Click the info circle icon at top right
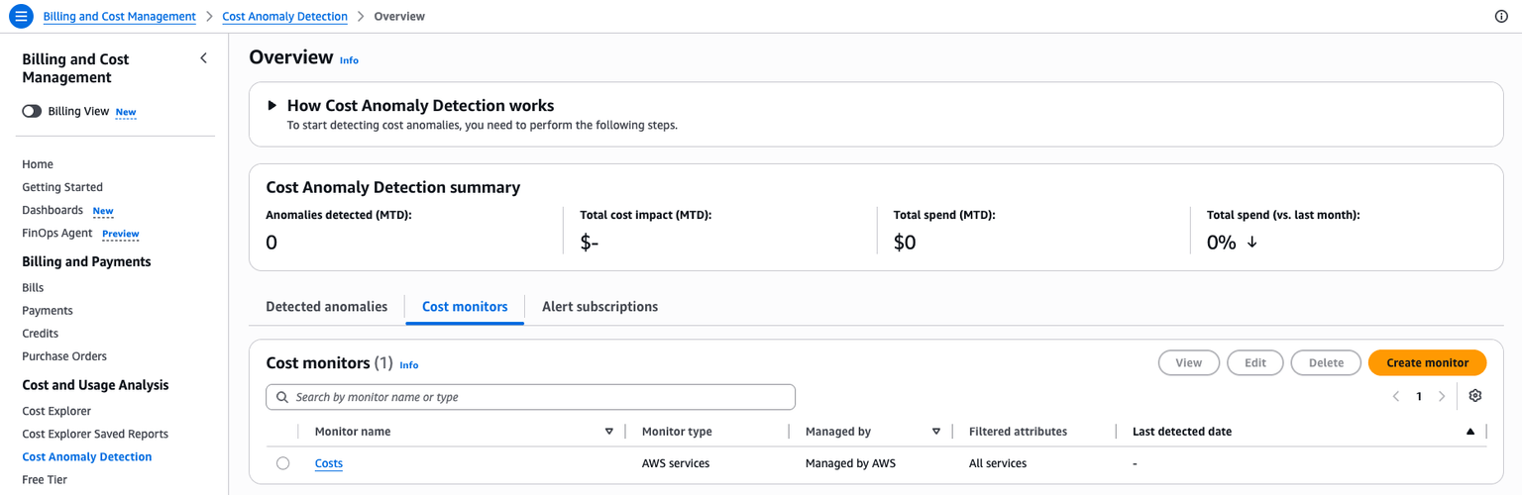The height and width of the screenshot is (495, 1522). click(1501, 17)
